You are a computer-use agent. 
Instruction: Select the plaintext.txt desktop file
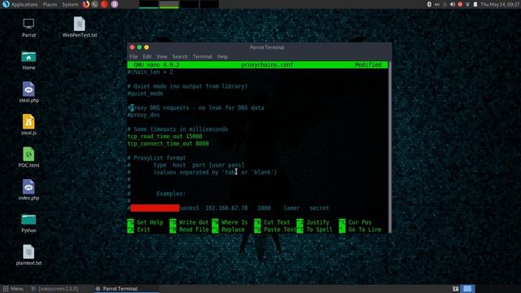click(28, 255)
